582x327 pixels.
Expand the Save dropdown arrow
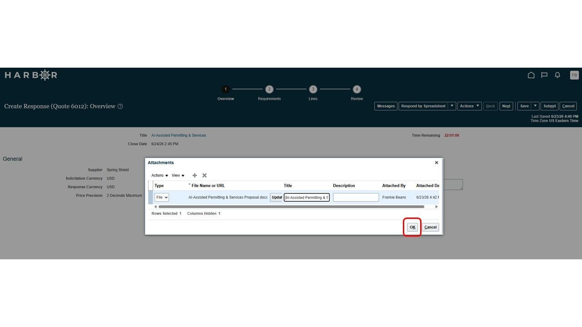pos(535,106)
